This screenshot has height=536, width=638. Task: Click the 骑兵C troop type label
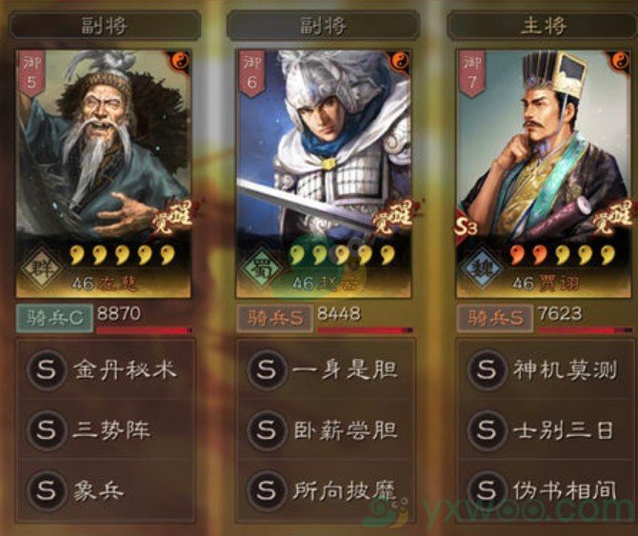click(x=54, y=318)
